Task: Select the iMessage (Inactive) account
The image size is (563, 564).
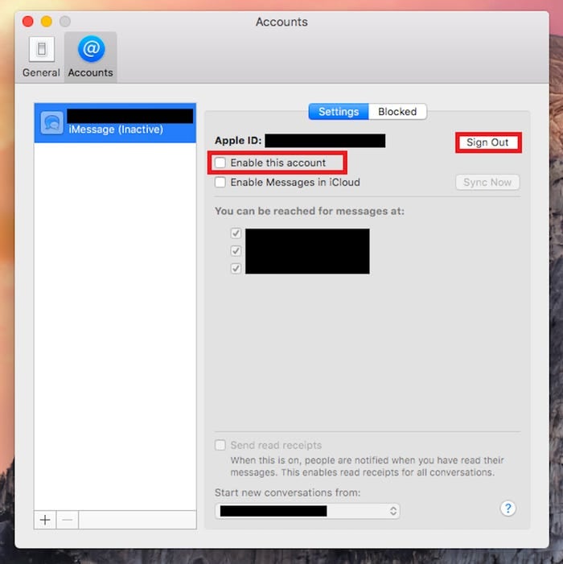Action: (x=115, y=123)
